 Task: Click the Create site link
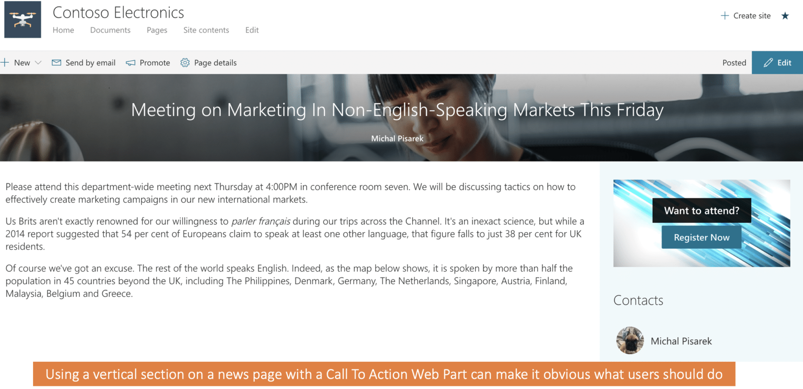[x=752, y=16]
